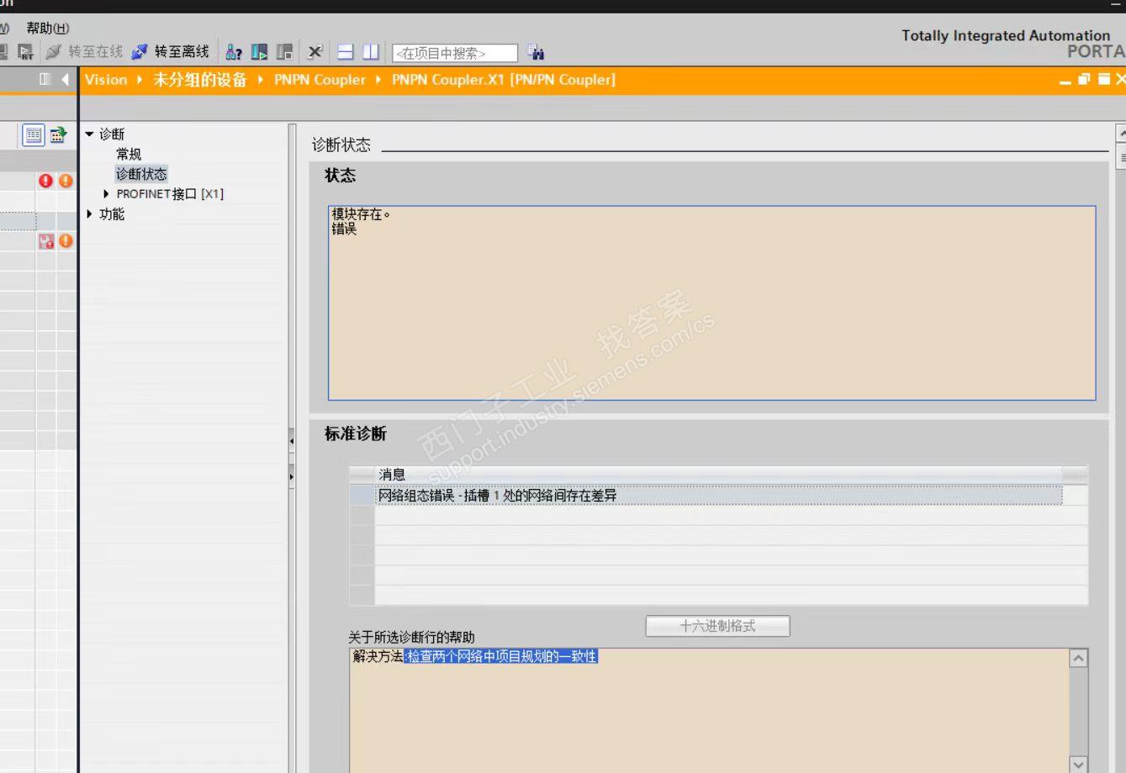Click PNPN Coupler.X1 [PN/PN Coupler] in breadcrumb

(504, 80)
